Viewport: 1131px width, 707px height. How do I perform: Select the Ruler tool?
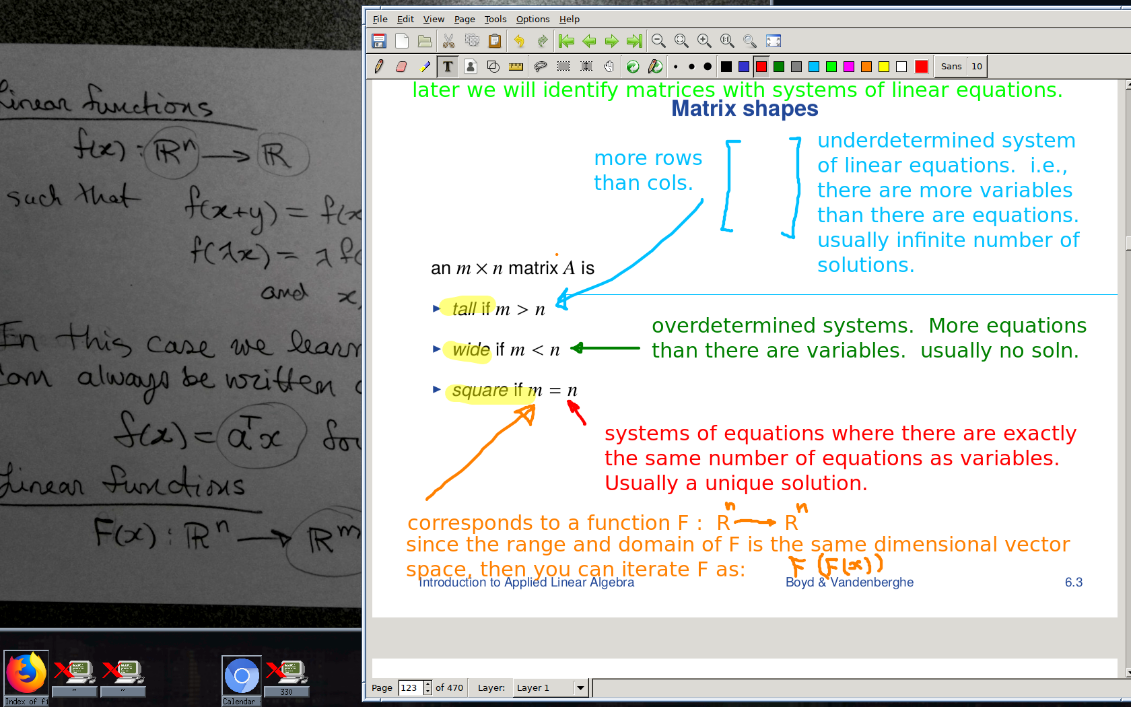click(516, 67)
